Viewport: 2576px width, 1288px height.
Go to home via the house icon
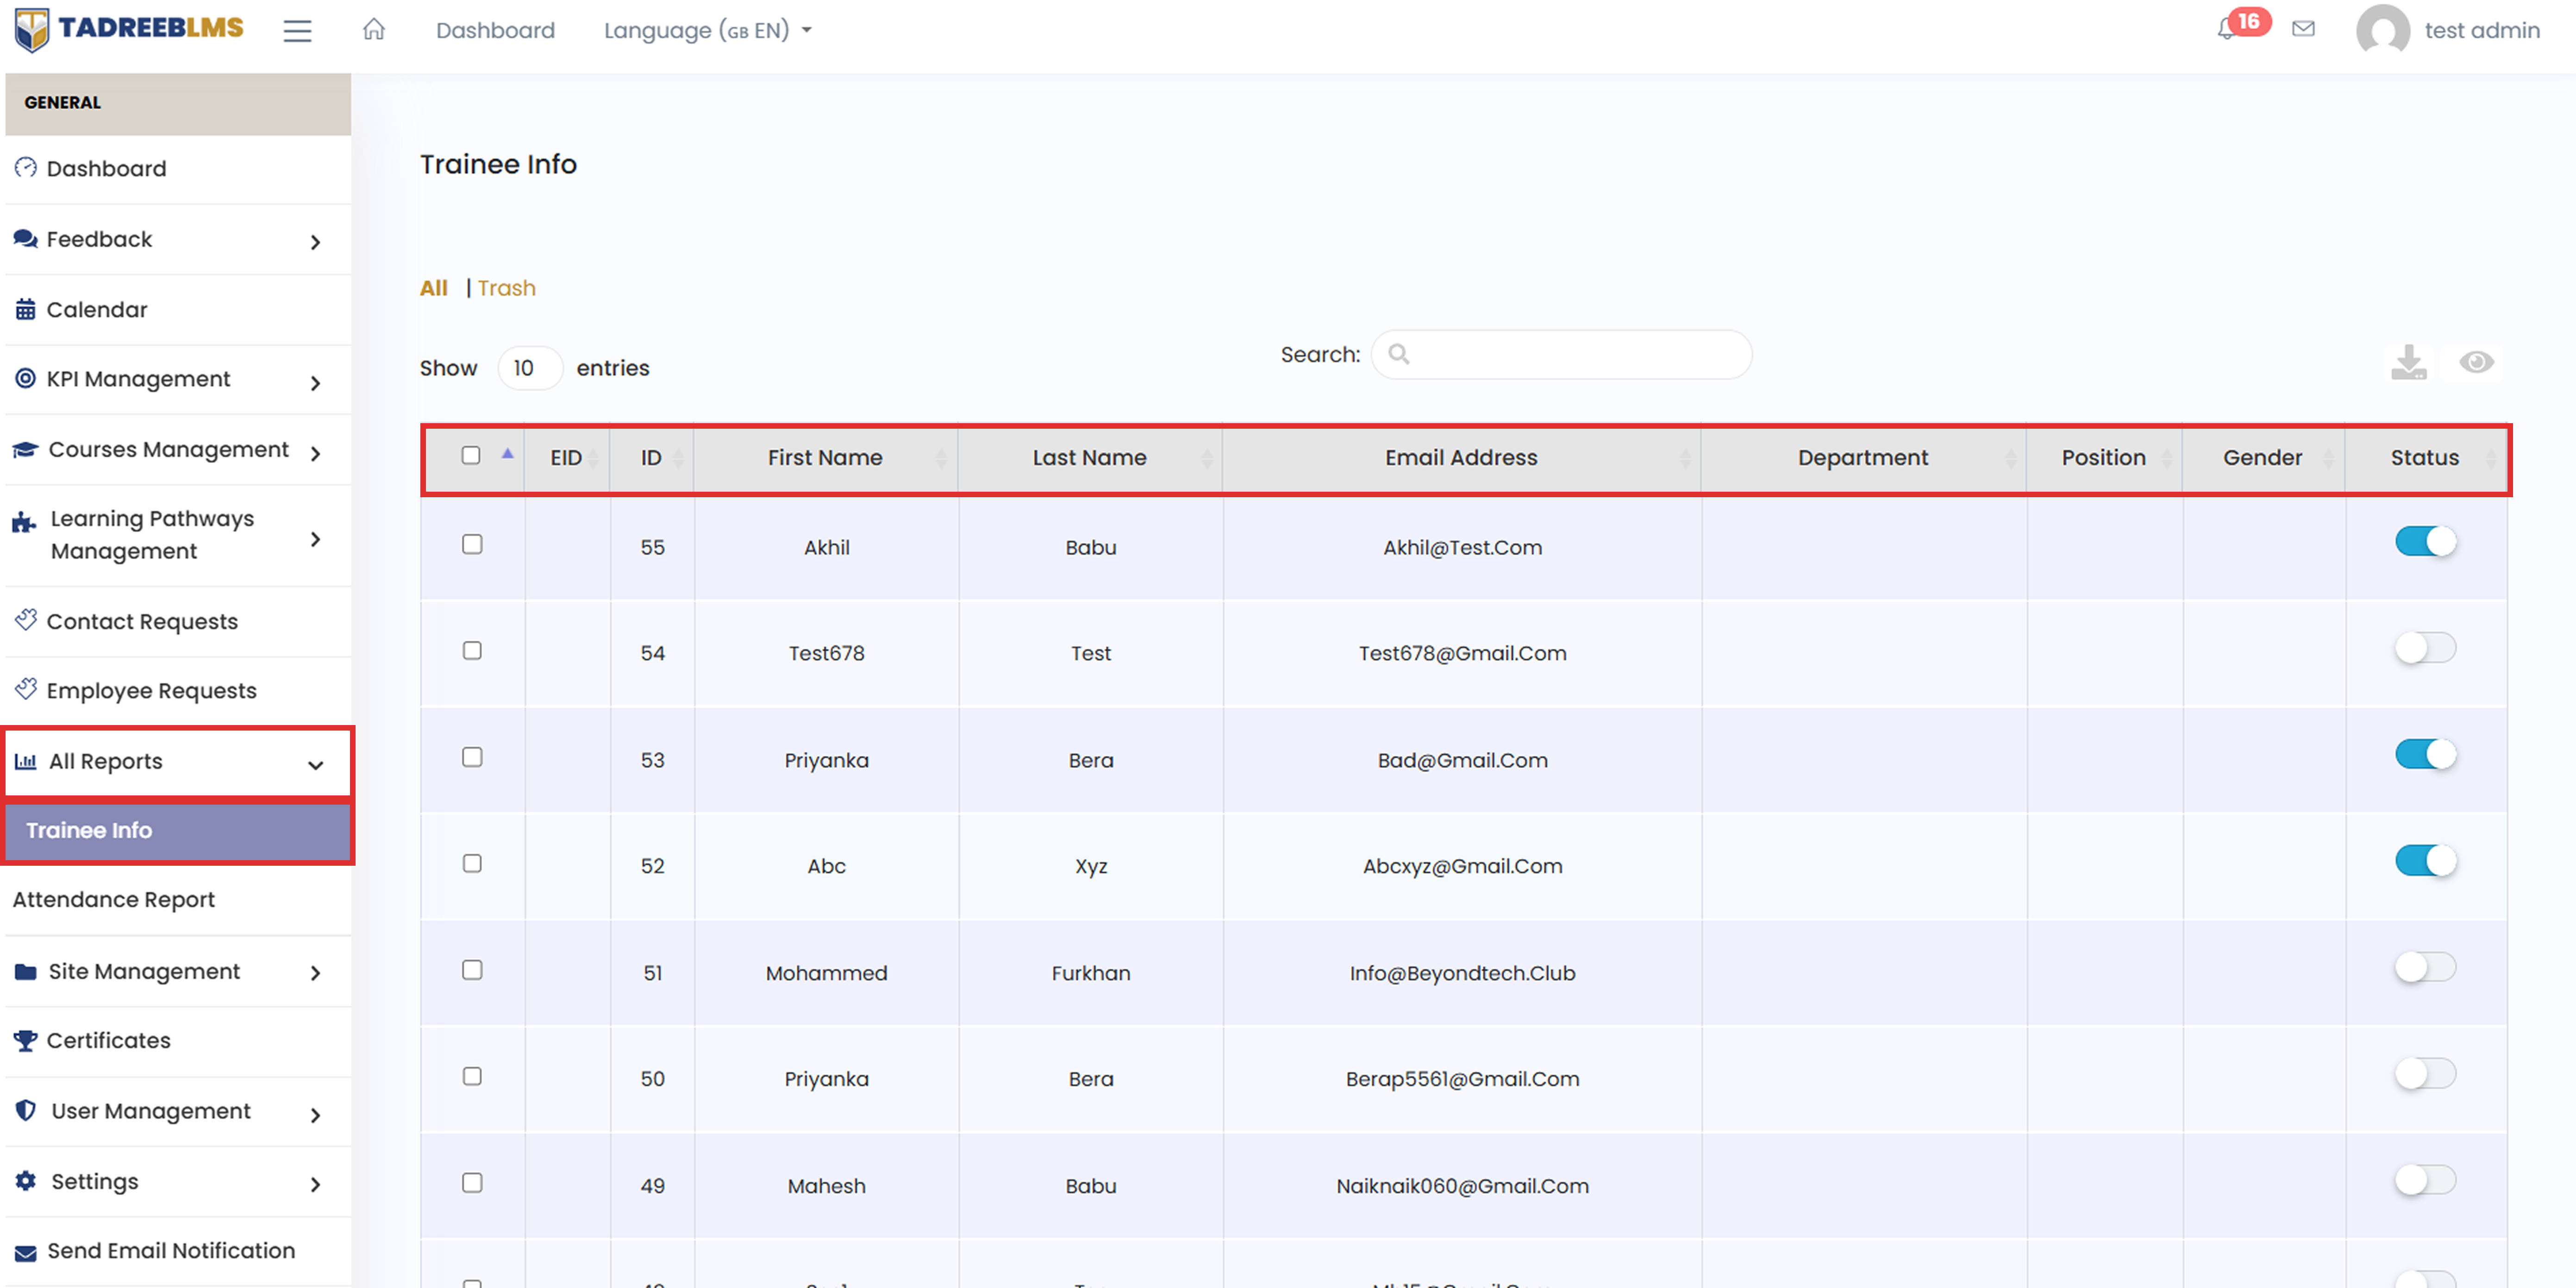point(374,29)
